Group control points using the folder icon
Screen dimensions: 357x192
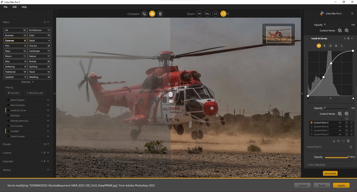(338, 141)
